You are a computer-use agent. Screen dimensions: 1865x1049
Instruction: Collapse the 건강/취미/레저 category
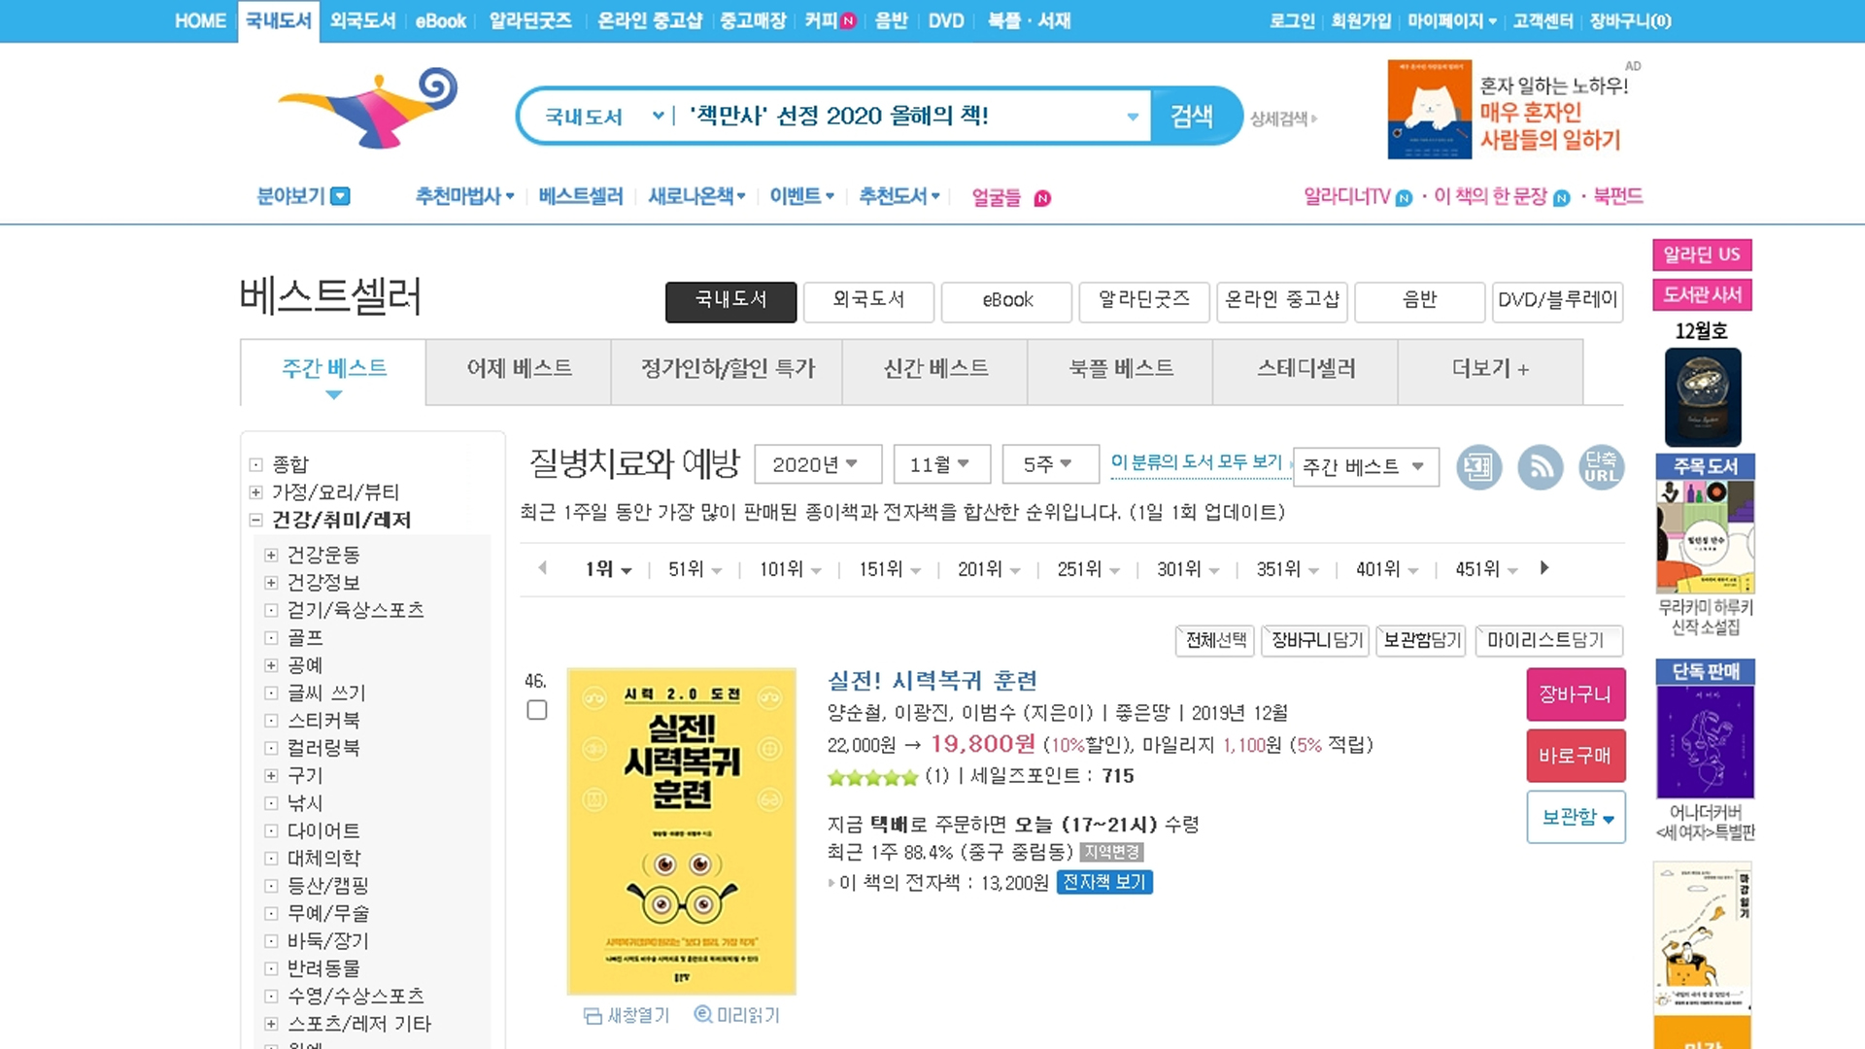[x=256, y=521]
